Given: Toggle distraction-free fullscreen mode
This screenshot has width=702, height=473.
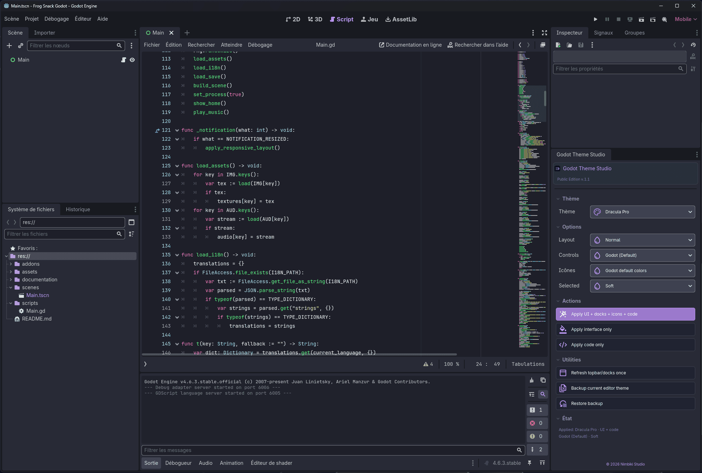Looking at the screenshot, I should [544, 33].
